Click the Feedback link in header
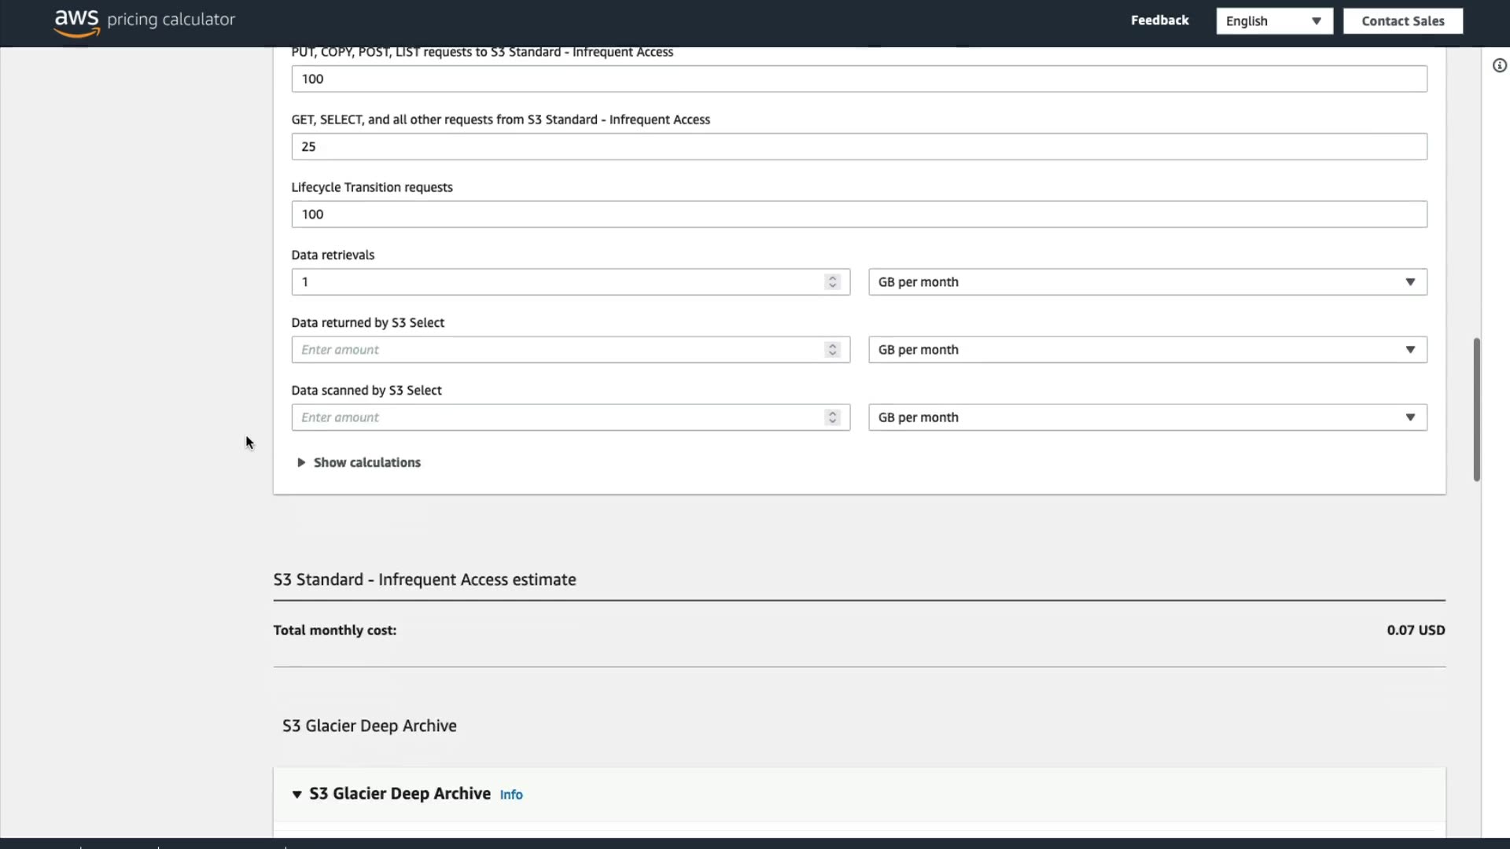Image resolution: width=1510 pixels, height=849 pixels. [x=1159, y=20]
